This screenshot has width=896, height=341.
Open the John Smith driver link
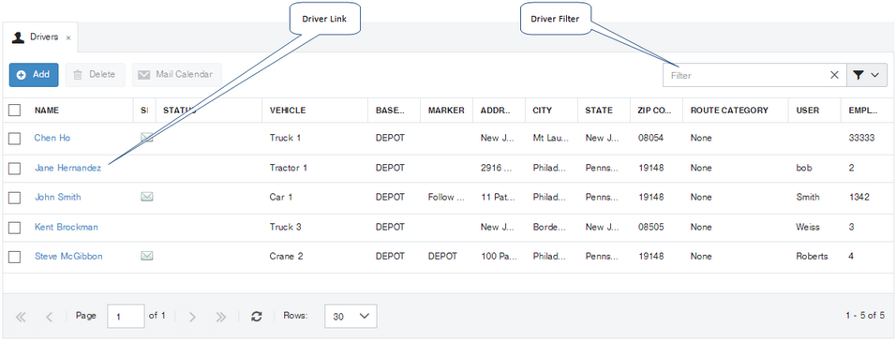coord(58,197)
